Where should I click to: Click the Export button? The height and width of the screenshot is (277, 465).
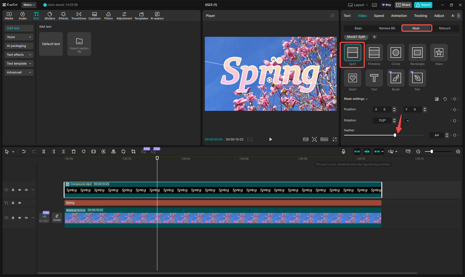point(423,5)
